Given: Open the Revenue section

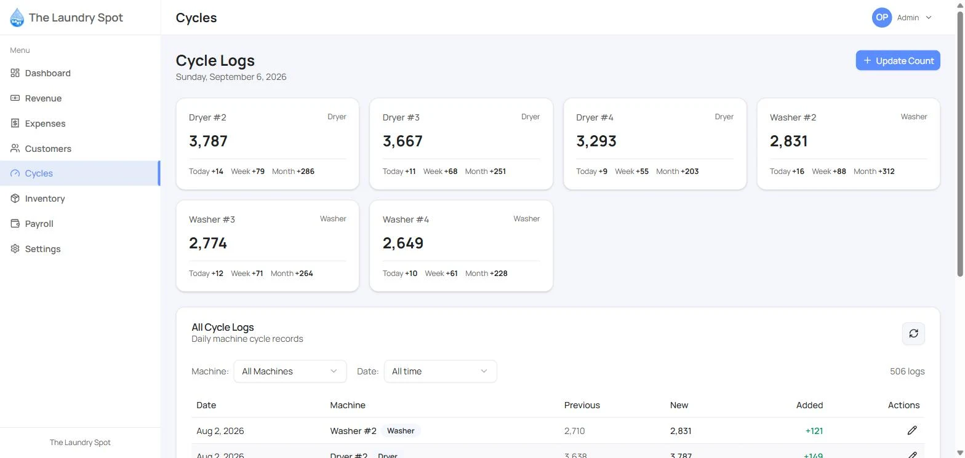Looking at the screenshot, I should point(80,98).
